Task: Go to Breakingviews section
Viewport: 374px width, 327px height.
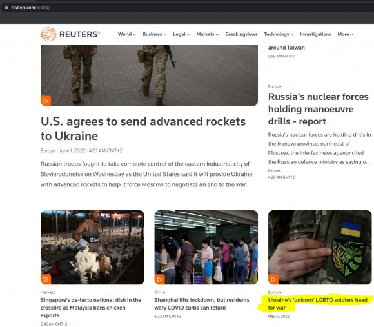Action: [241, 34]
